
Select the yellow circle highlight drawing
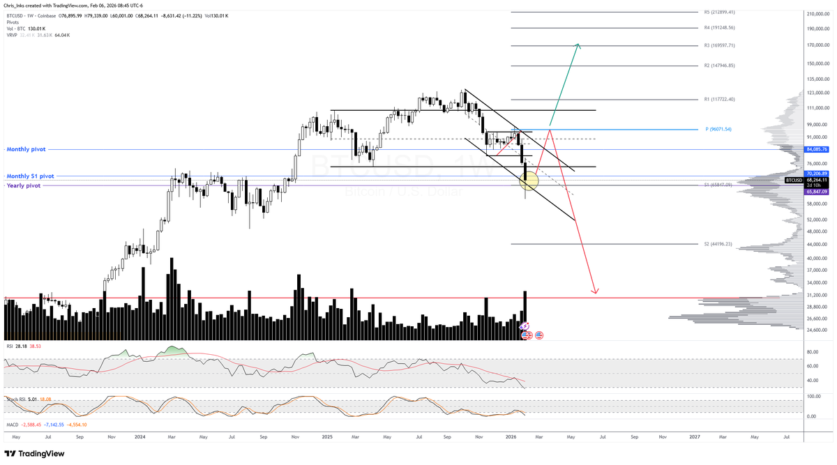tap(529, 181)
